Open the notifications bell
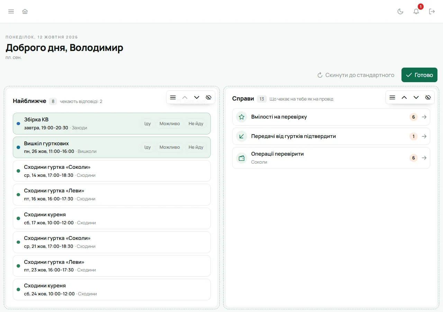 click(x=416, y=11)
